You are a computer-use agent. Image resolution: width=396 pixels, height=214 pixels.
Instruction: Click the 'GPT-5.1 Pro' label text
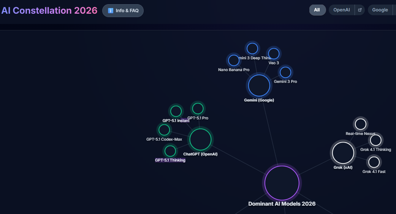(x=198, y=118)
